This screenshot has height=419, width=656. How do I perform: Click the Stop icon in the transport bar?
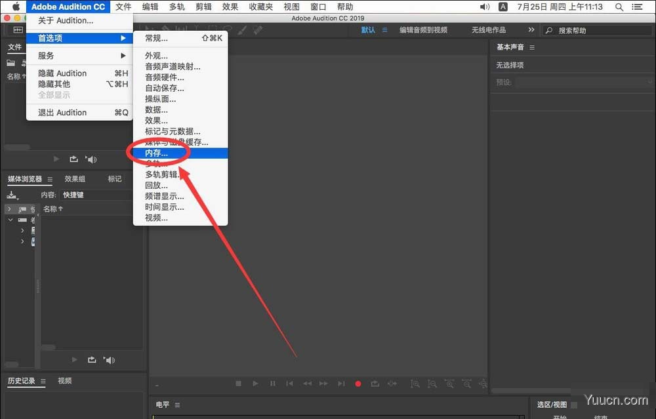(x=238, y=384)
